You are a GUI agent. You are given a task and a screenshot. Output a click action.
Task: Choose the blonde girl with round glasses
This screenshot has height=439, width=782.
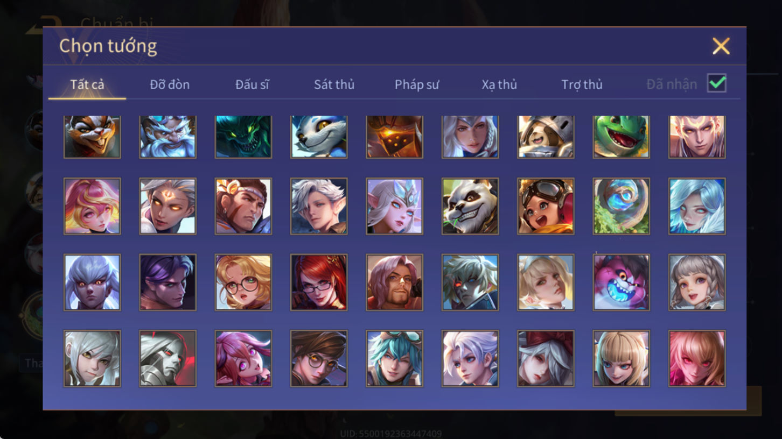coord(243,282)
